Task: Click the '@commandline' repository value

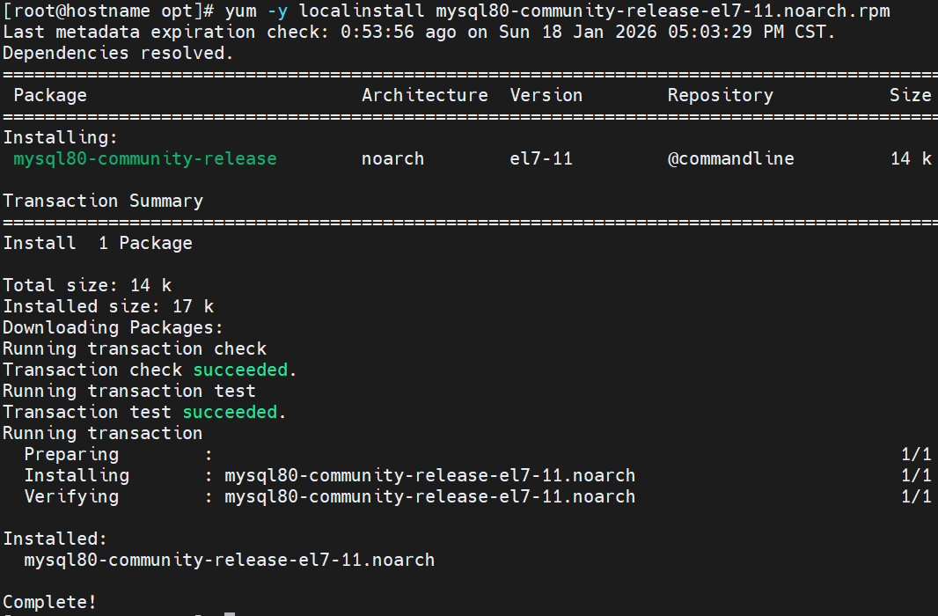Action: [731, 158]
